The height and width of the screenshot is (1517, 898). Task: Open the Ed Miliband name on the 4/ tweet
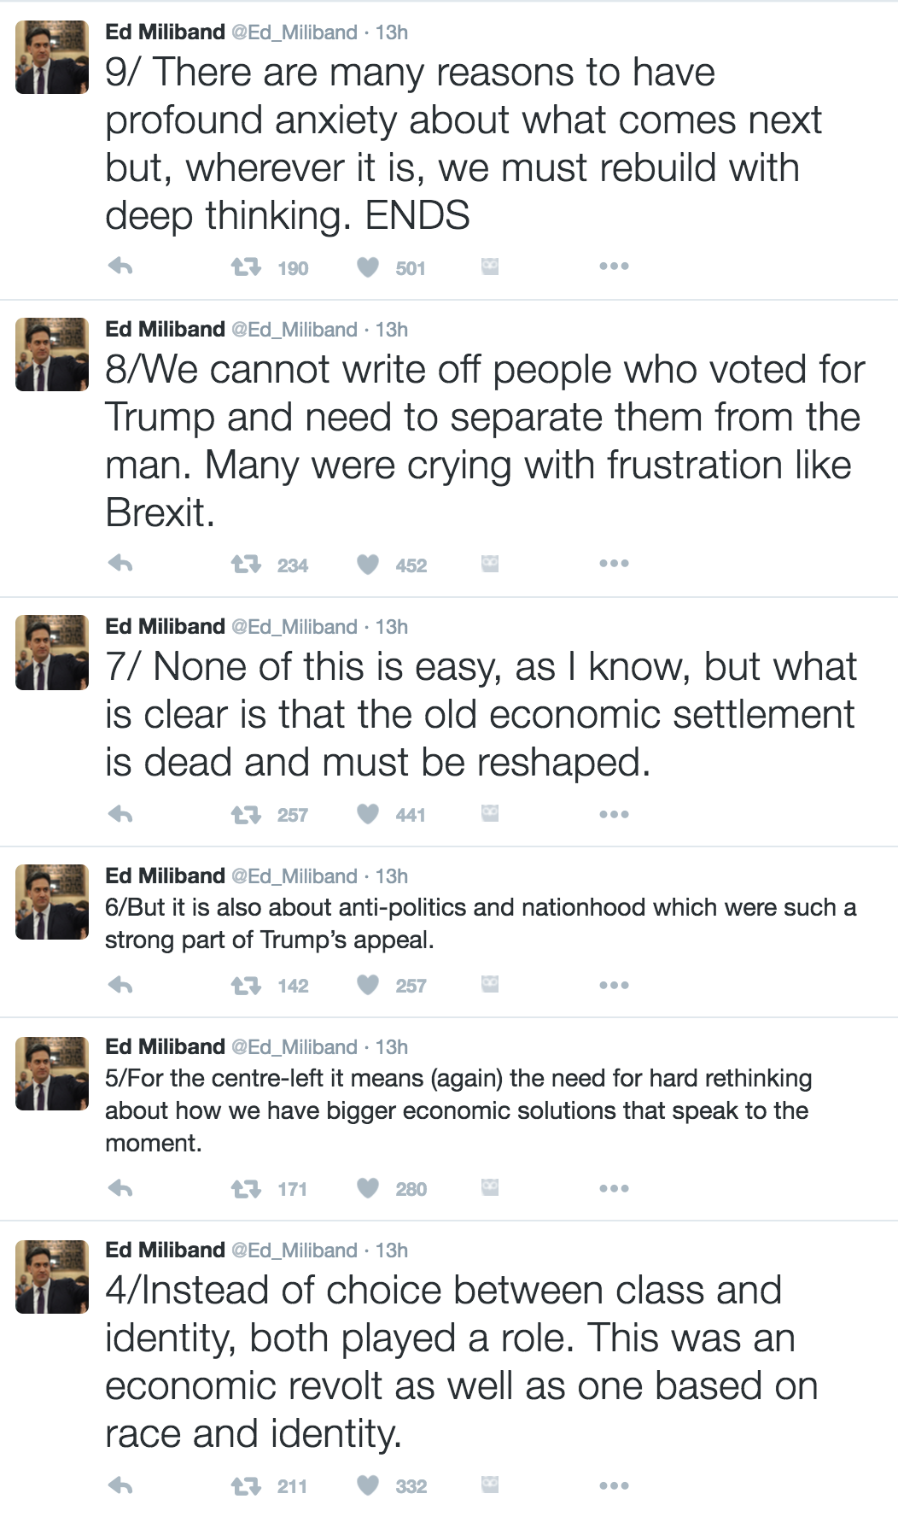pyautogui.click(x=165, y=1250)
